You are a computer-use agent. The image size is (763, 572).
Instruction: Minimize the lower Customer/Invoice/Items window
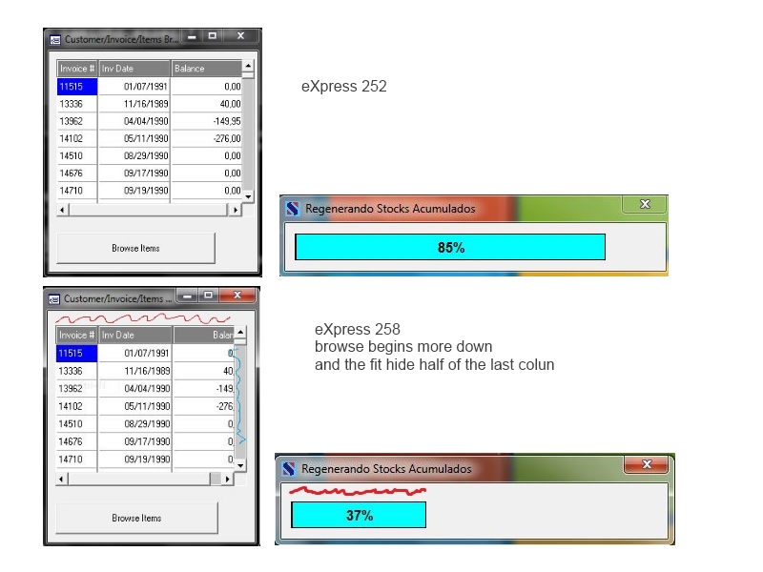[x=186, y=296]
